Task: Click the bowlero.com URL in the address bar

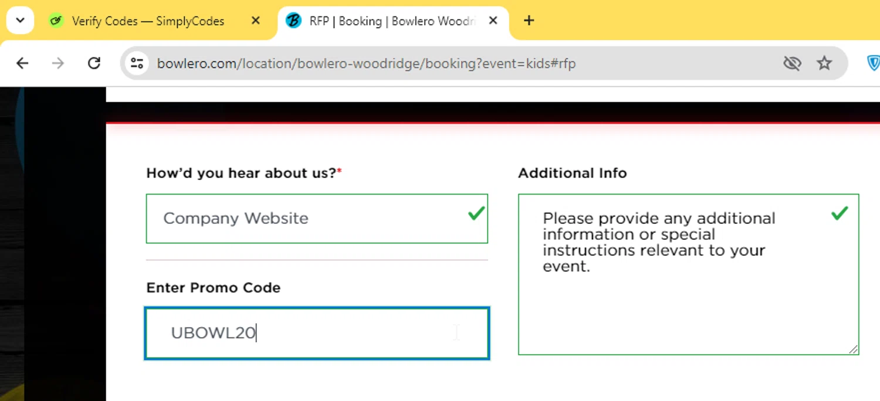Action: coord(366,63)
